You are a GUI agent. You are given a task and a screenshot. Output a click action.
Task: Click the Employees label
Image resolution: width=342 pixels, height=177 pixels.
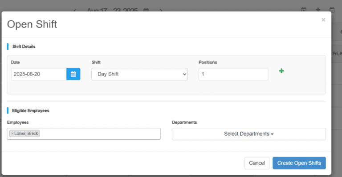pyautogui.click(x=18, y=122)
